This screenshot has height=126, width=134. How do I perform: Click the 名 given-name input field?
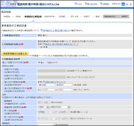point(65,85)
